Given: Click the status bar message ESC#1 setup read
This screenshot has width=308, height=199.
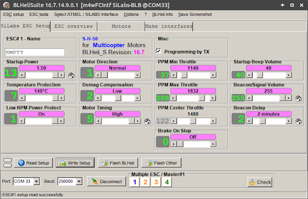Looking at the screenshot, I should [x=33, y=195].
